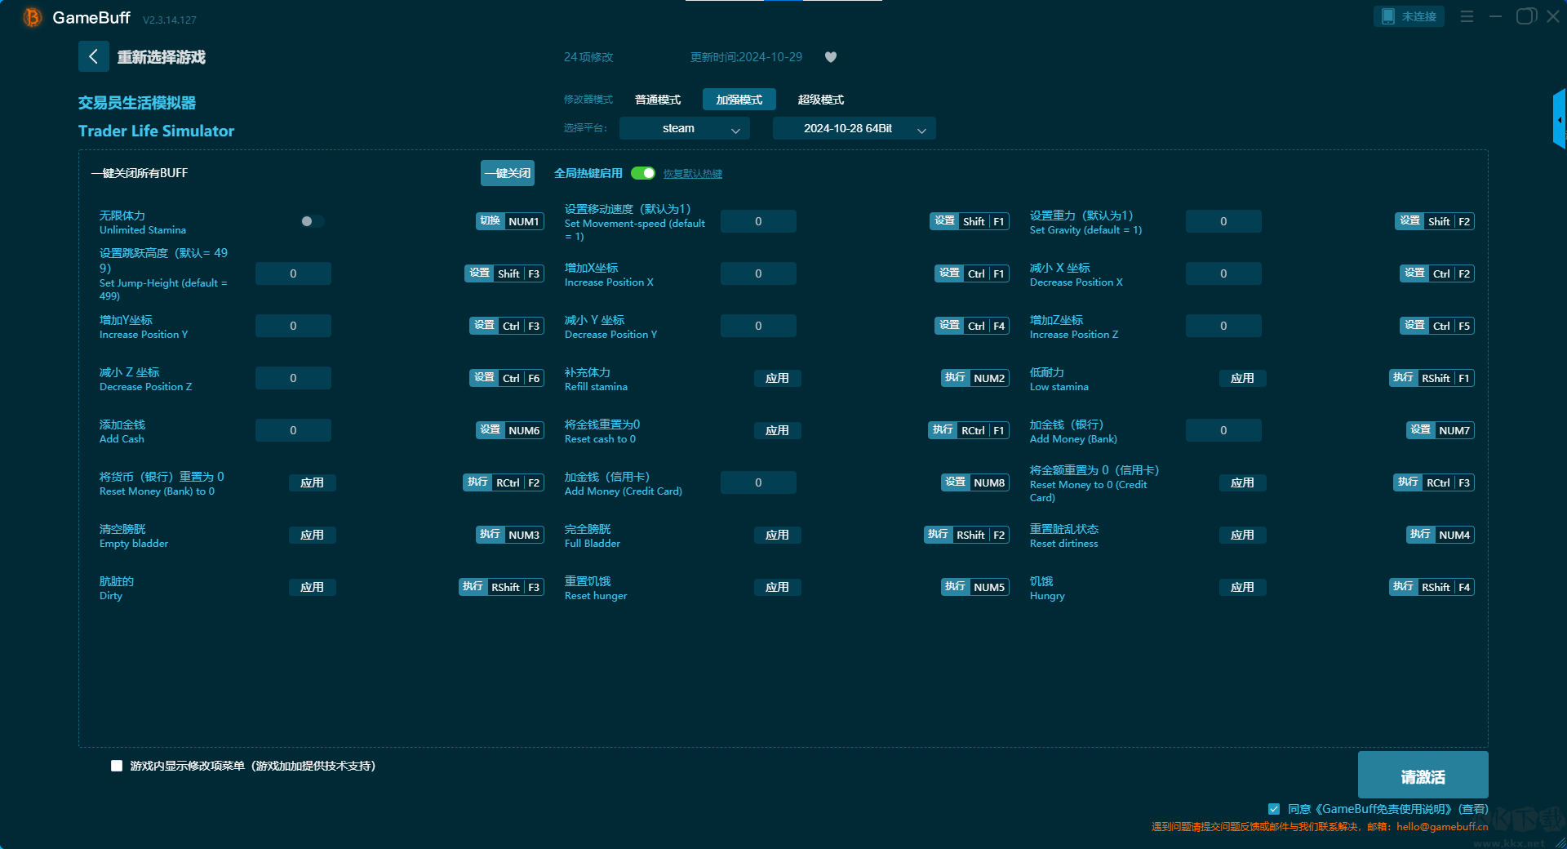Toggle Unlimited Stamina switch
The width and height of the screenshot is (1567, 849).
(x=311, y=221)
